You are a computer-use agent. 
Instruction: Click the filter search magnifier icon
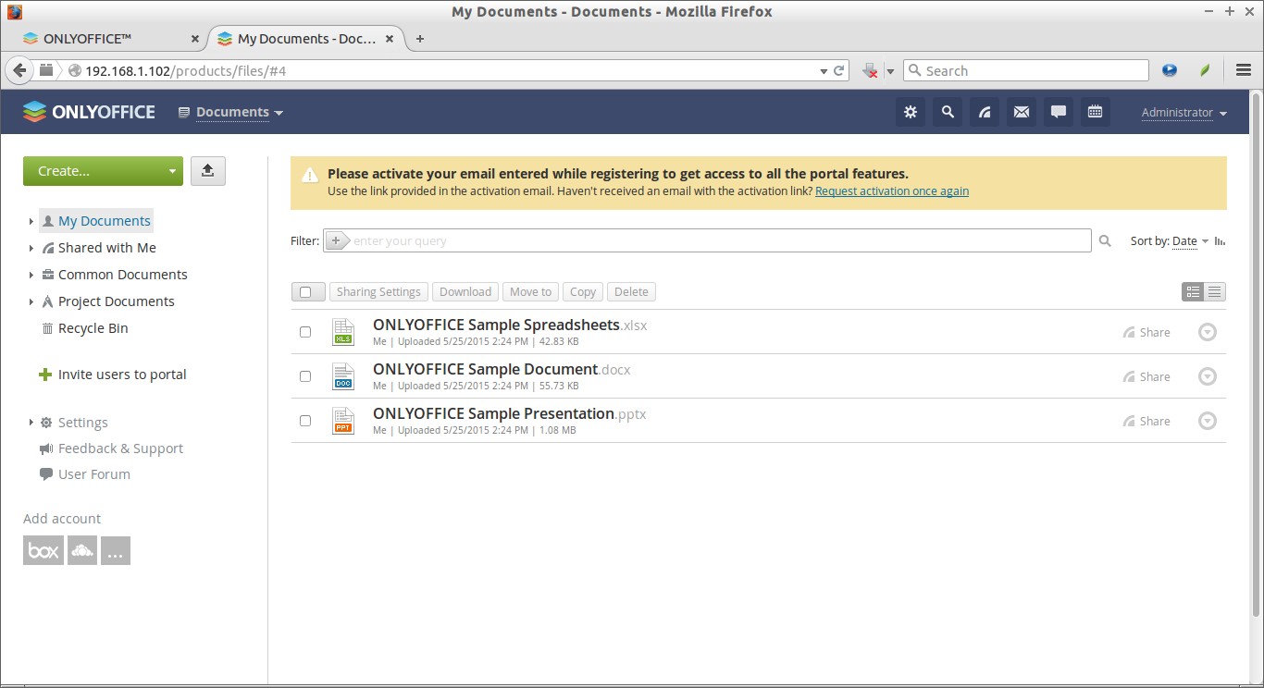coord(1105,241)
